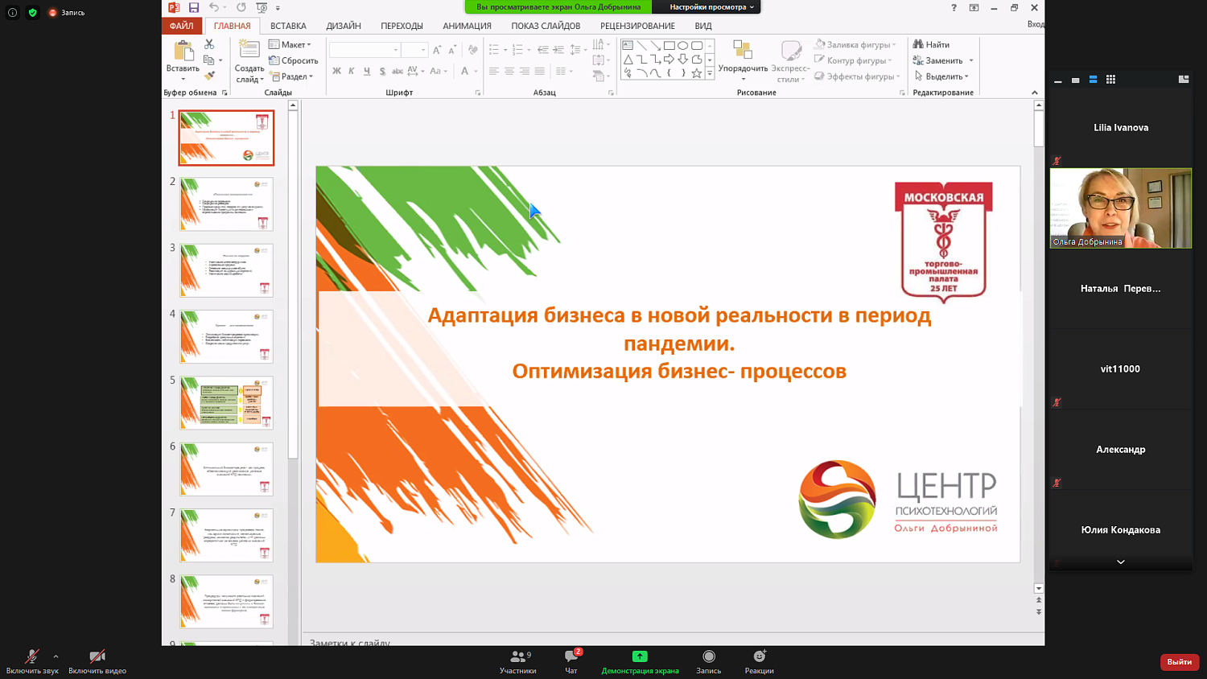1207x679 pixels.
Task: Switch to the АНИМАЦИЯ tab
Action: click(x=467, y=26)
